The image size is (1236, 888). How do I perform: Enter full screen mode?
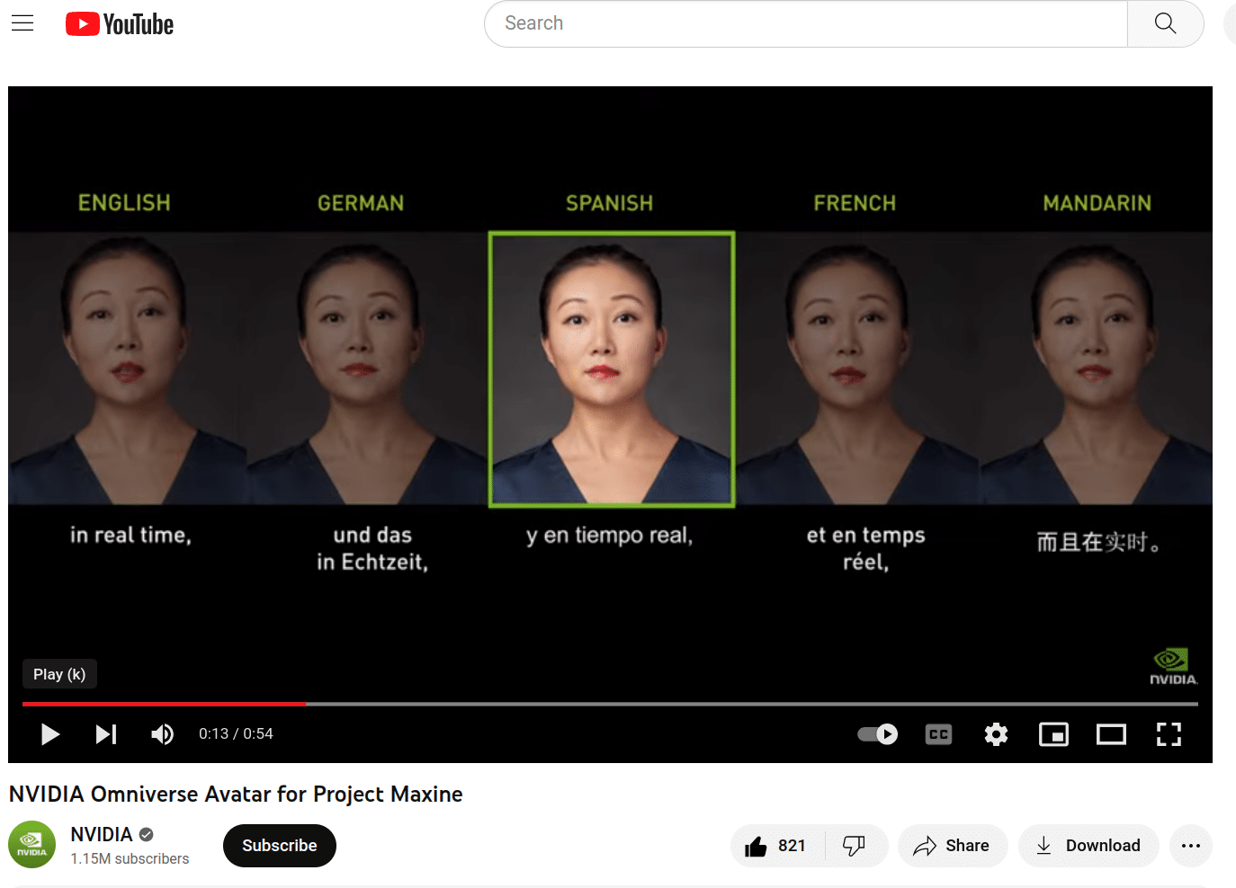1169,734
